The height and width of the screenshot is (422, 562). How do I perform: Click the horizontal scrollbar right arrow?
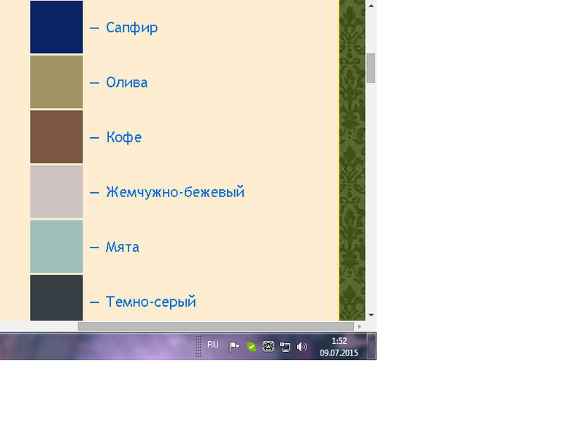point(358,326)
